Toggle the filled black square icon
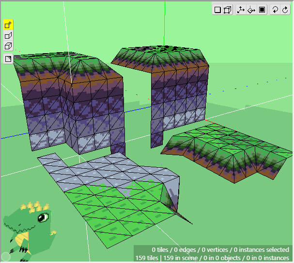This screenshot has height=263, width=294. [x=262, y=10]
